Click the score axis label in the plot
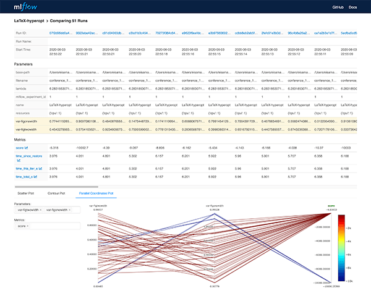The height and width of the screenshot is (301, 371). coord(331,206)
